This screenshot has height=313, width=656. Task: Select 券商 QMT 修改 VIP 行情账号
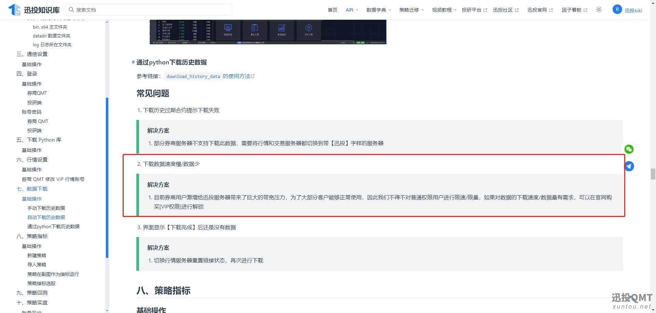point(53,179)
